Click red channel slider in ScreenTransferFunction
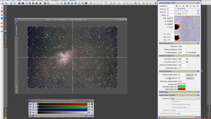Screen dimensions: 211x119 (62, 104)
